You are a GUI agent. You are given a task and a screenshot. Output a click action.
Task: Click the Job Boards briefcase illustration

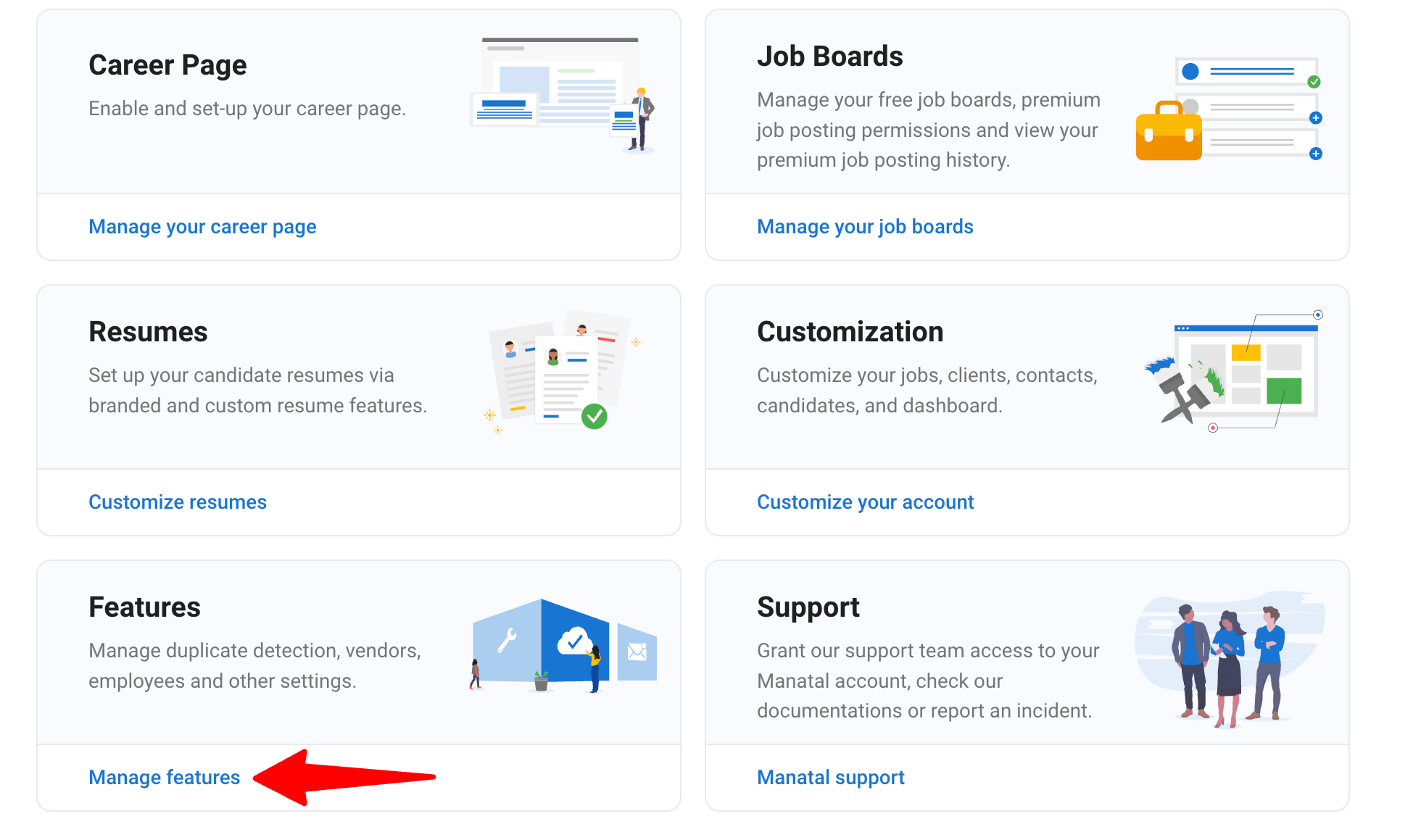pyautogui.click(x=1230, y=109)
